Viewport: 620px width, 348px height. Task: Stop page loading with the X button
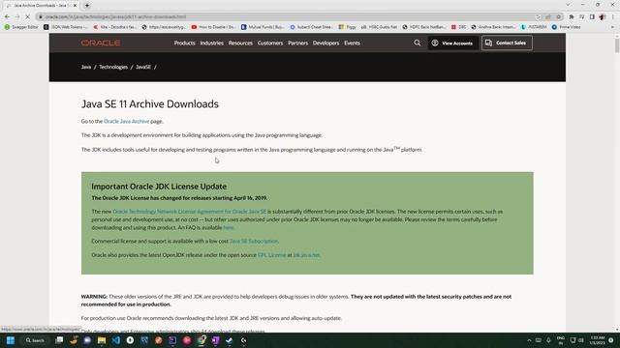point(28,16)
